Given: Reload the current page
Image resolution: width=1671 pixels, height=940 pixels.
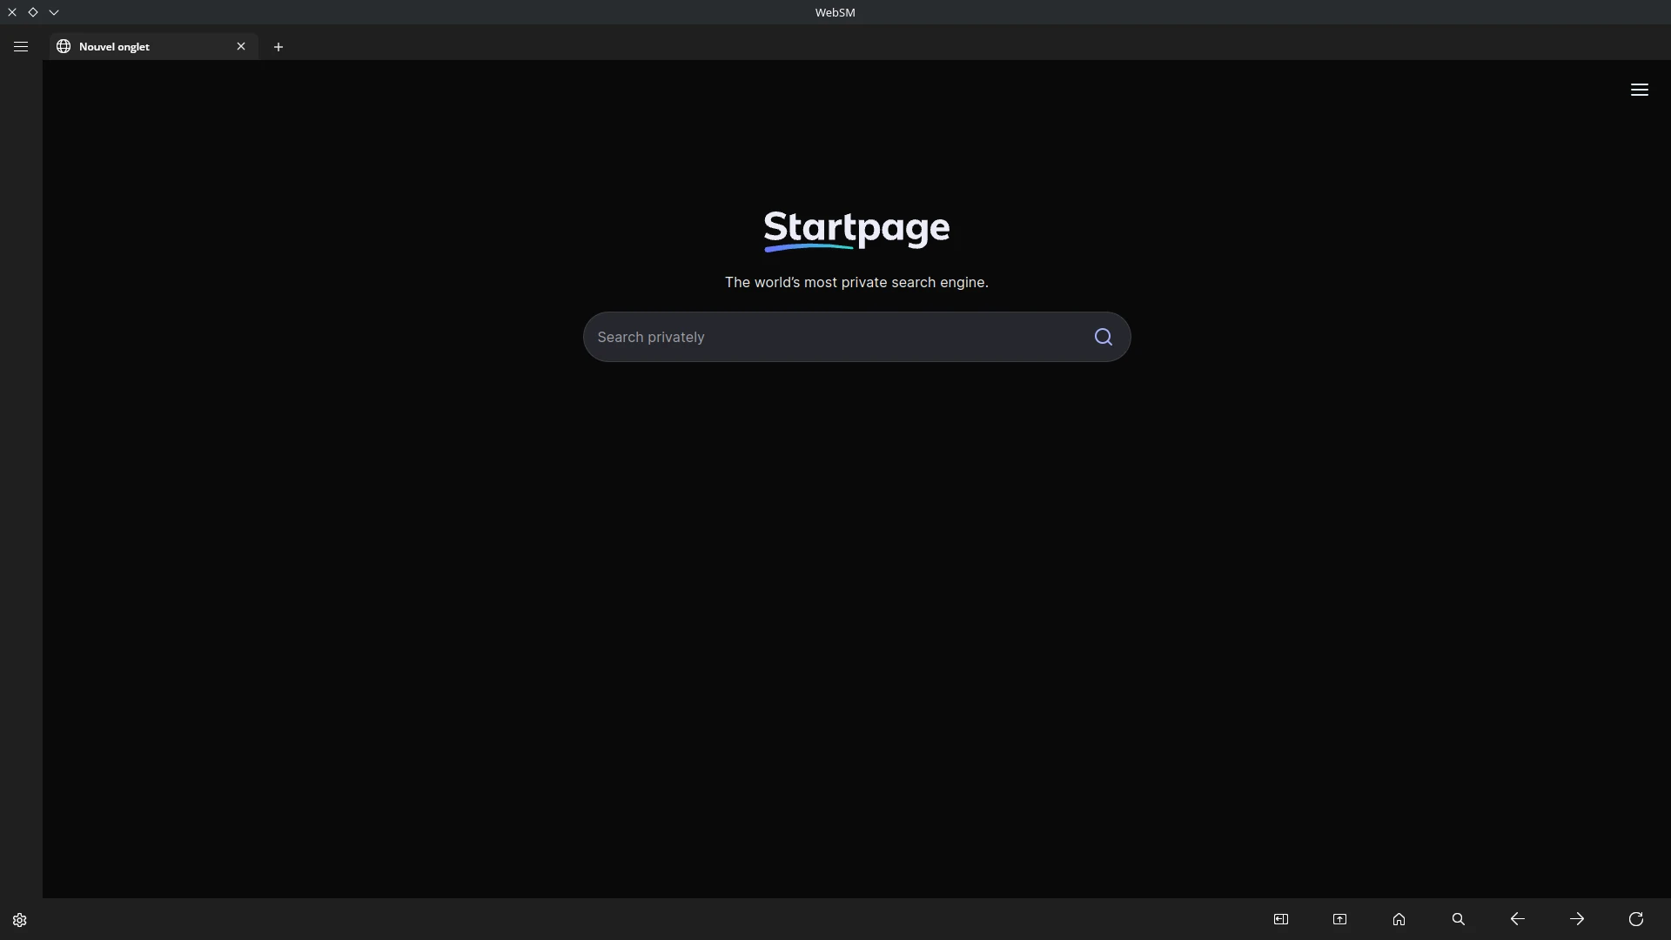Looking at the screenshot, I should coord(1635,919).
